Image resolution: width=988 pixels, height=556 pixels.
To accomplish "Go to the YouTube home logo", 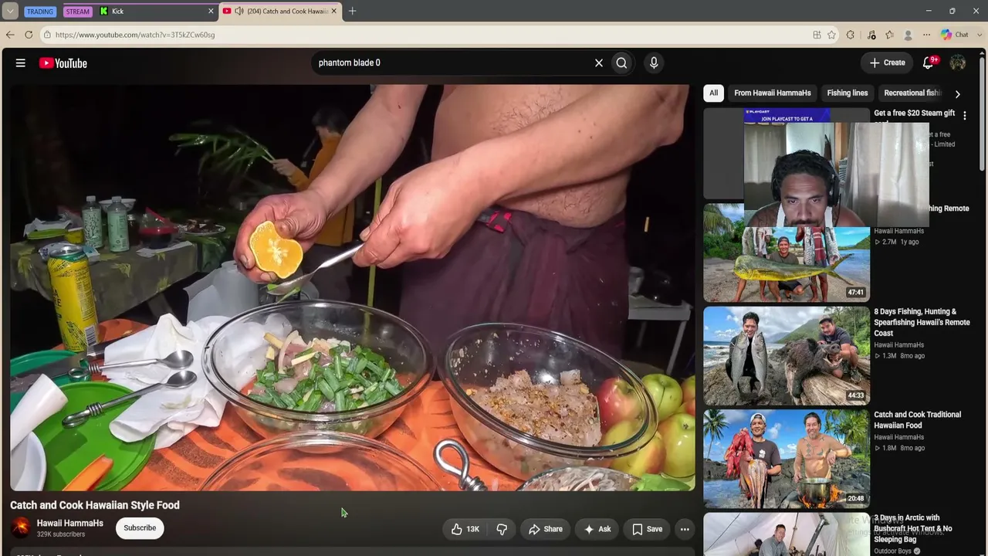I will (x=63, y=63).
